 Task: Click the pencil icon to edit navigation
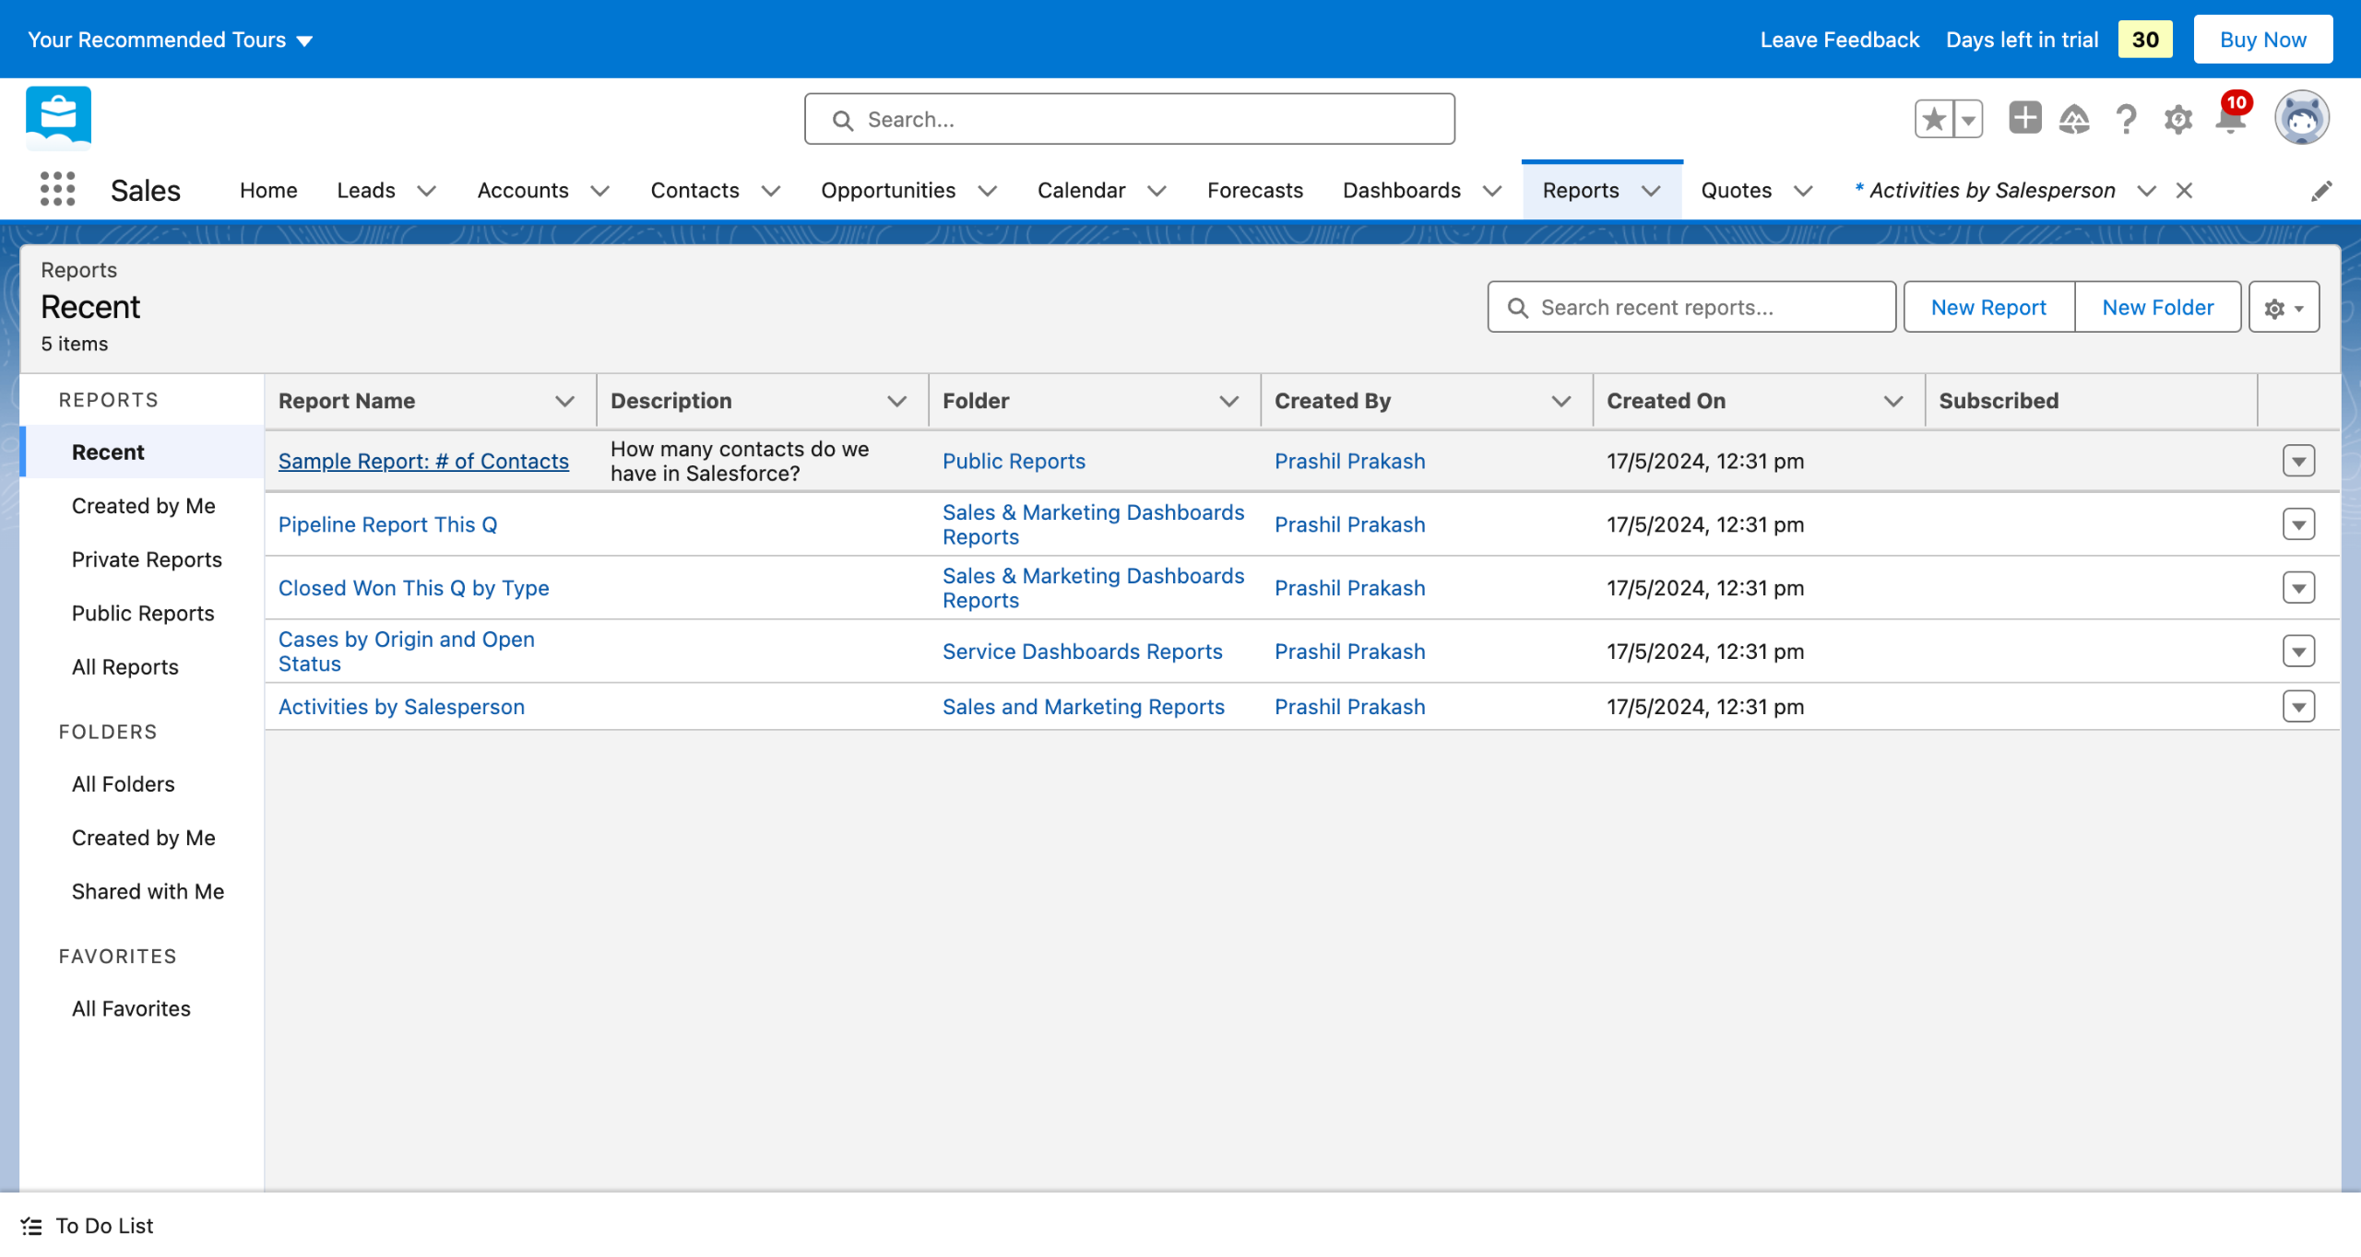[2321, 191]
